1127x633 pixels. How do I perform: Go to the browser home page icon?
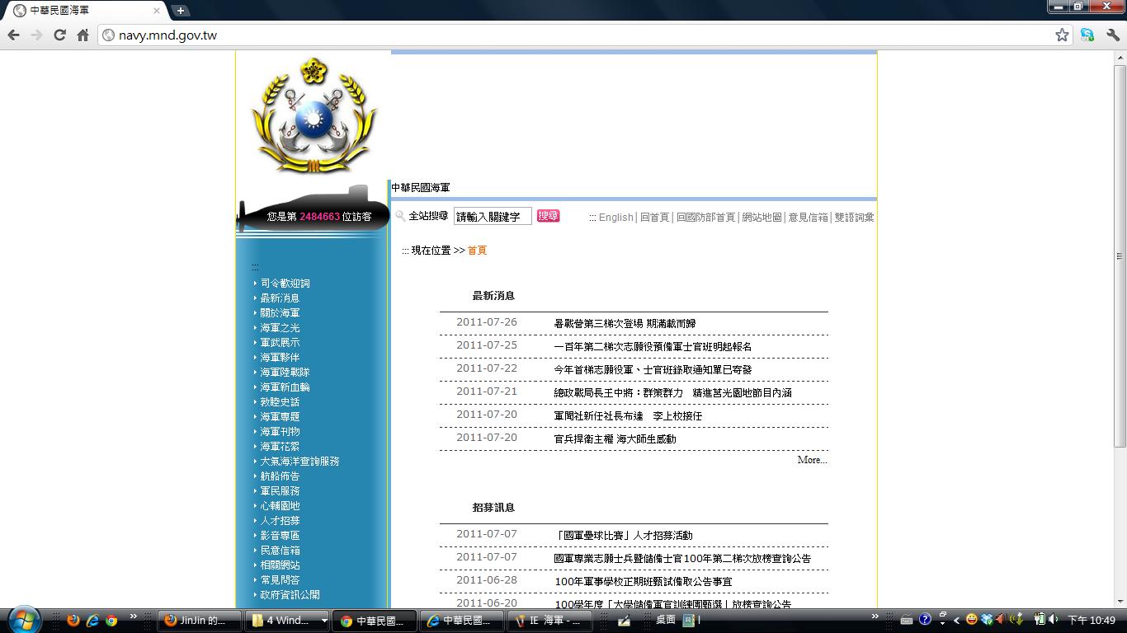83,35
